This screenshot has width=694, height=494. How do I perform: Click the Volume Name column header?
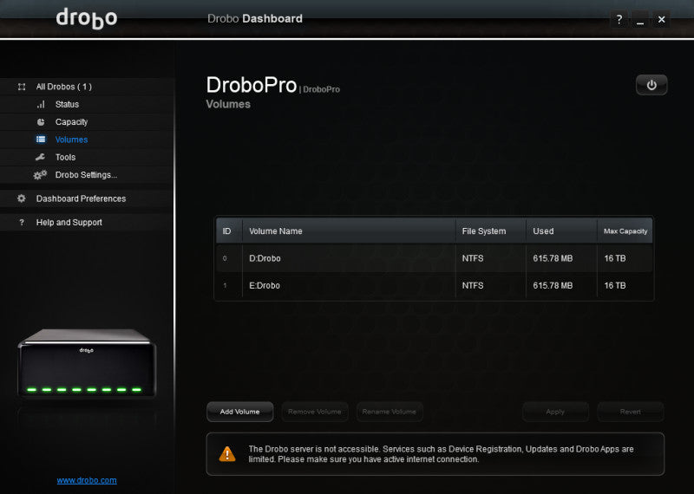(x=349, y=231)
